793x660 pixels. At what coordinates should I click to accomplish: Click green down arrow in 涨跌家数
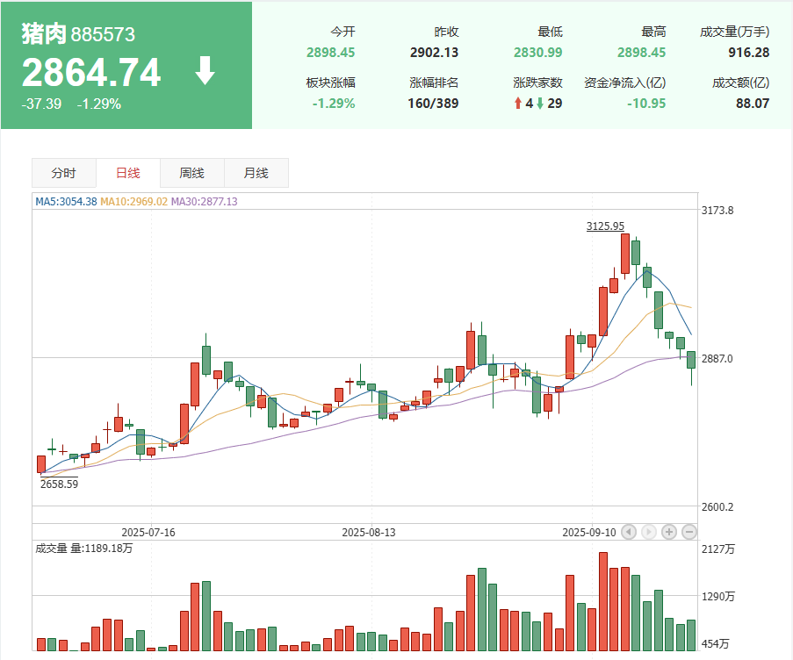click(x=540, y=104)
